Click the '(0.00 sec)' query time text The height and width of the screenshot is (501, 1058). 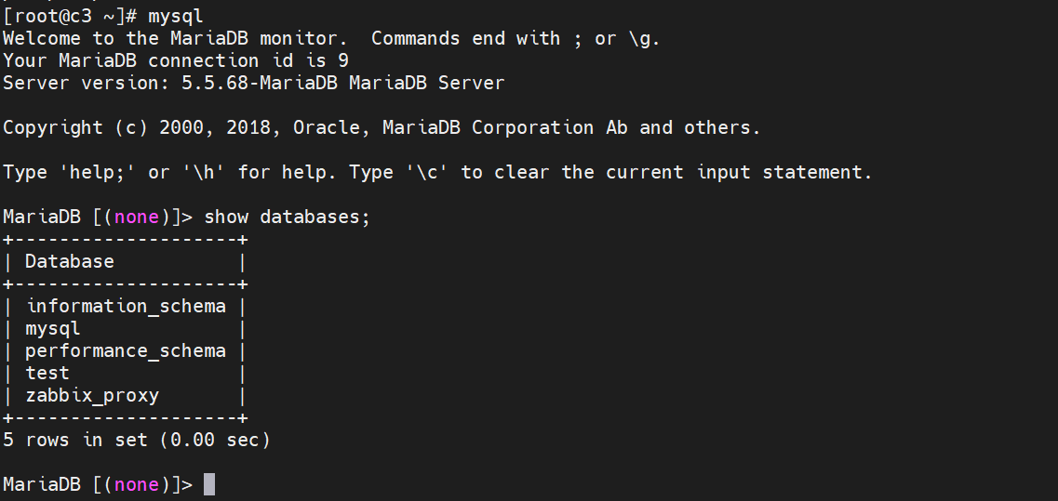point(215,440)
